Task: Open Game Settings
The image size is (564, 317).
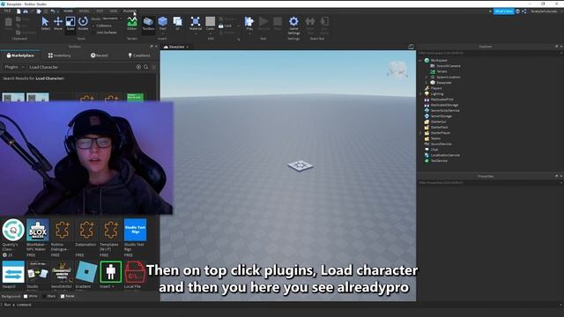Action: click(x=293, y=25)
